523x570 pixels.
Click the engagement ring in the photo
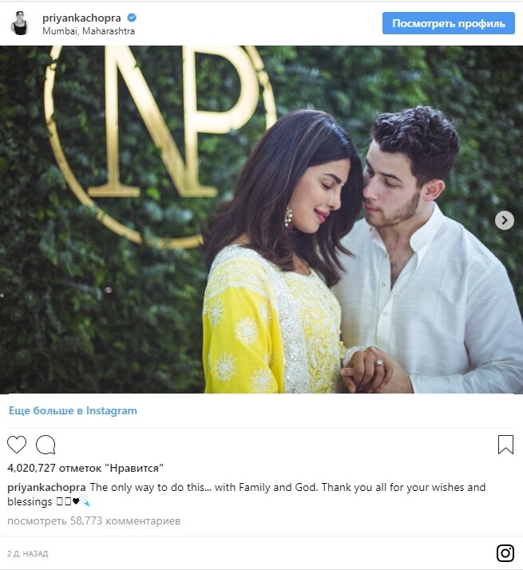[x=379, y=363]
